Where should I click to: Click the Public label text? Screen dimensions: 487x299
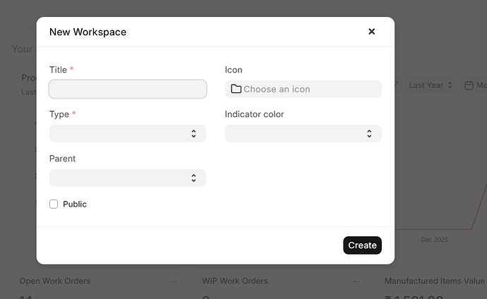tap(75, 204)
